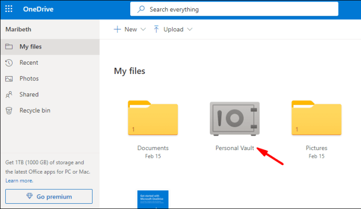Open the Get started document thumbnail
This screenshot has height=209, width=361.
click(x=153, y=200)
